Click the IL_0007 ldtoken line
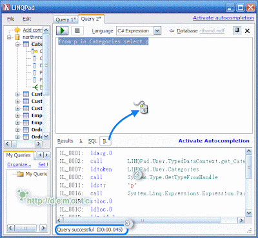The width and height of the screenshot is (258, 238). tap(129, 169)
